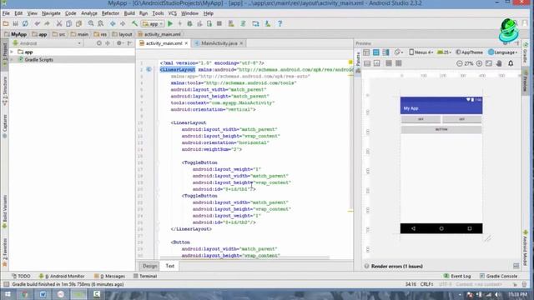This screenshot has width=534, height=300.
Task: Open the TODO tool window
Action: (x=21, y=276)
